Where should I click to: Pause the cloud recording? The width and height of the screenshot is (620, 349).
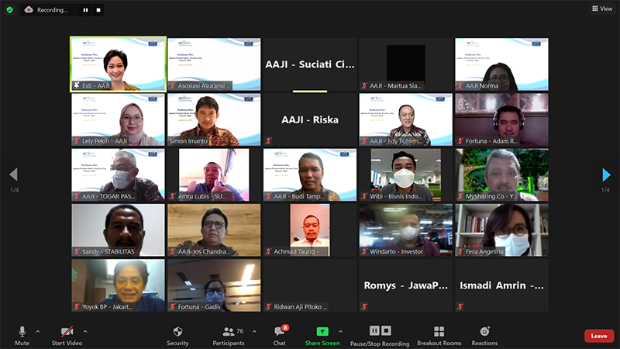point(85,10)
